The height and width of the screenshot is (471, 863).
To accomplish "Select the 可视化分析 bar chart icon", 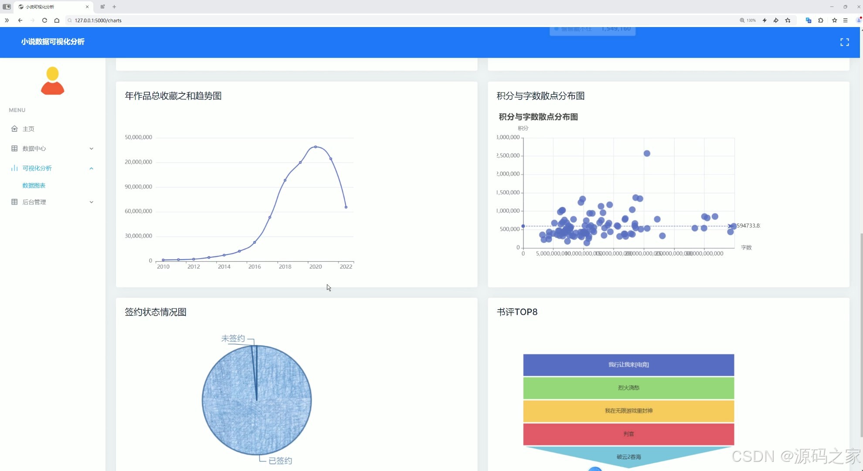I will pos(14,168).
